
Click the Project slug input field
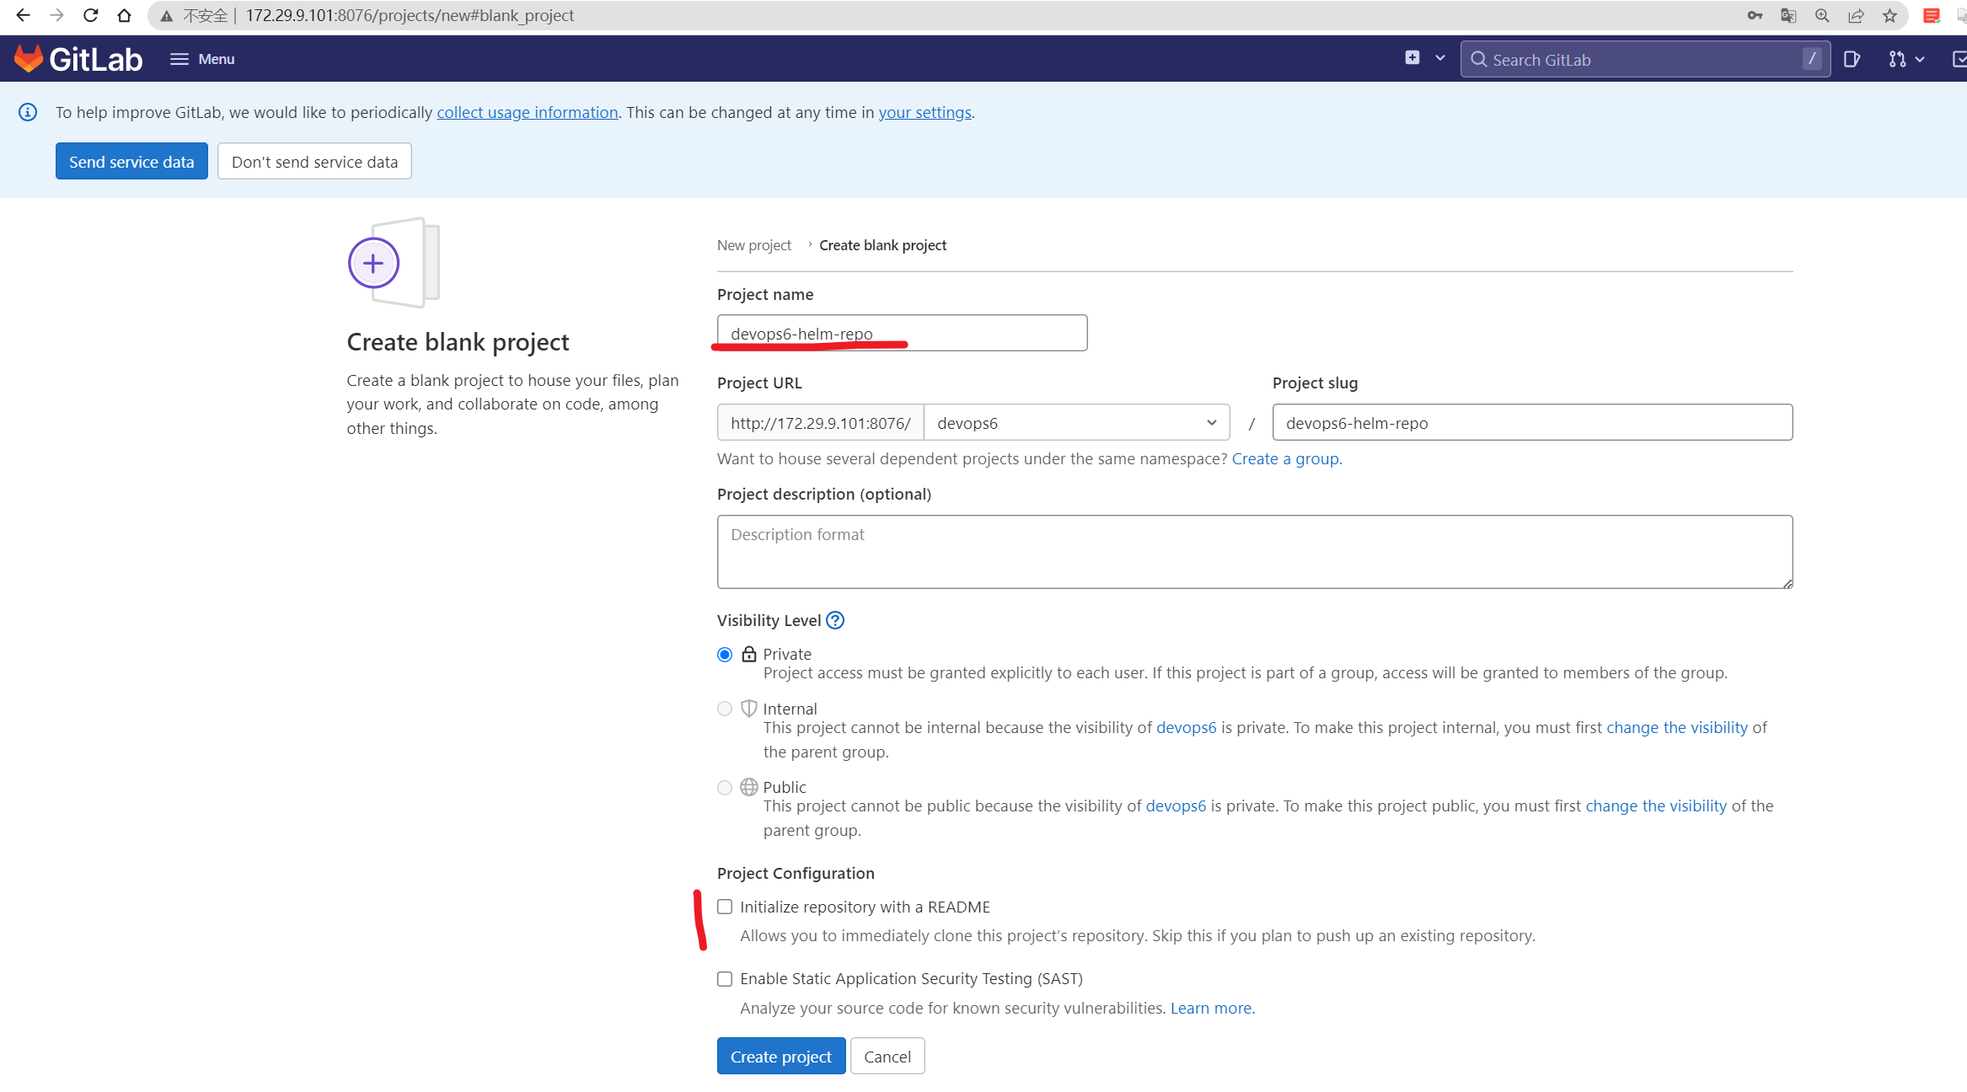coord(1532,422)
